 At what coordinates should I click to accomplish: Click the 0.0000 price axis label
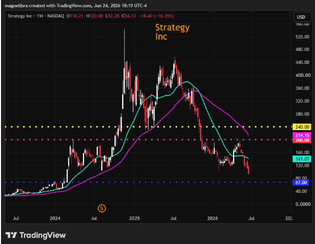[x=303, y=204]
